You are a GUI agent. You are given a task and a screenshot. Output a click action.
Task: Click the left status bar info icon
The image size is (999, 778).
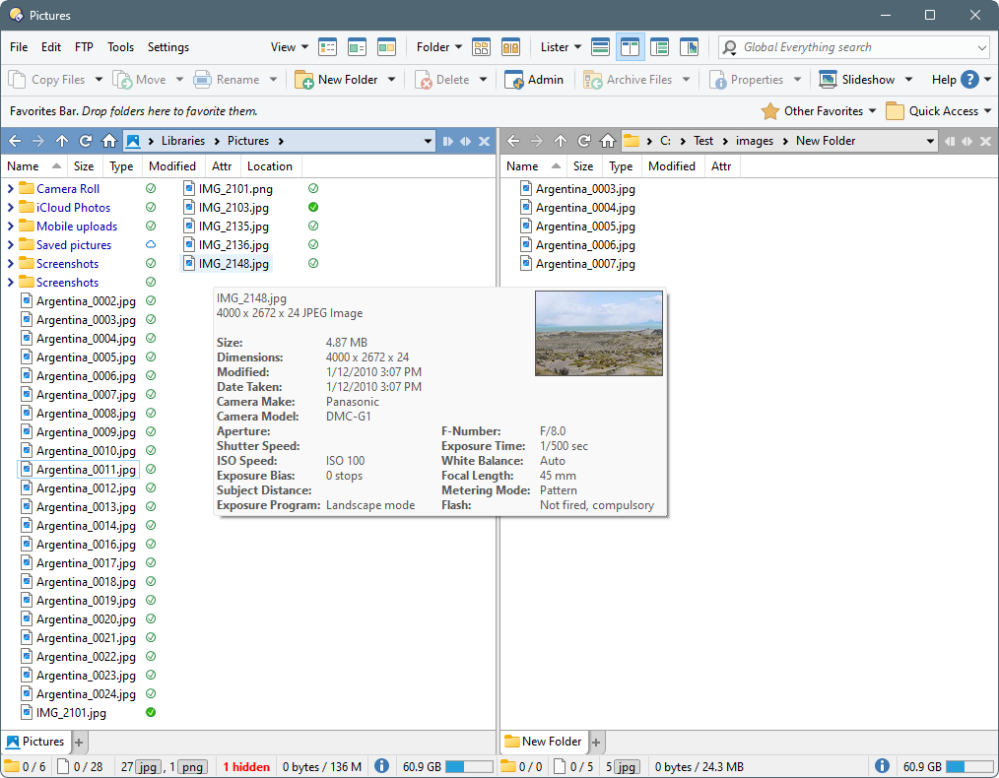(381, 766)
